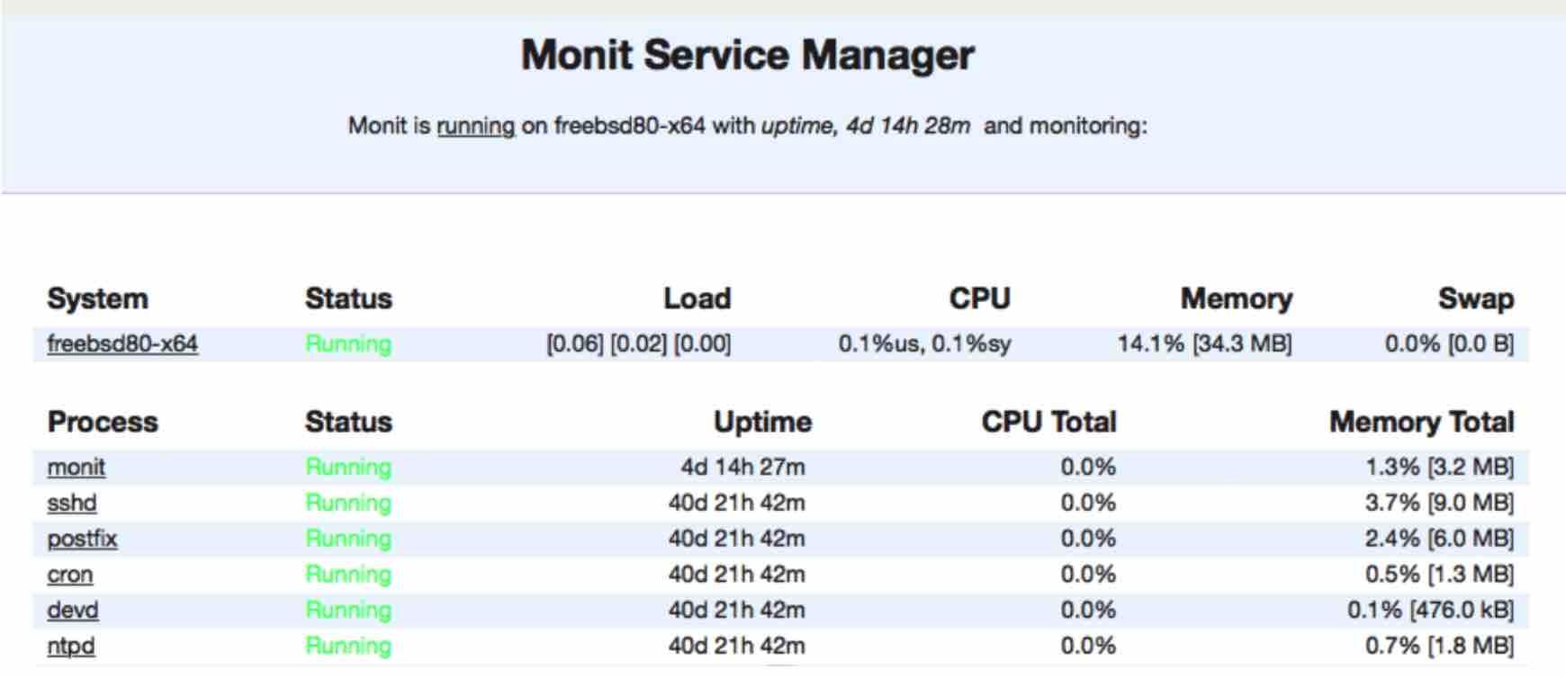This screenshot has width=1566, height=678.
Task: Click monit CPU Total 0.0%
Action: coord(1088,467)
